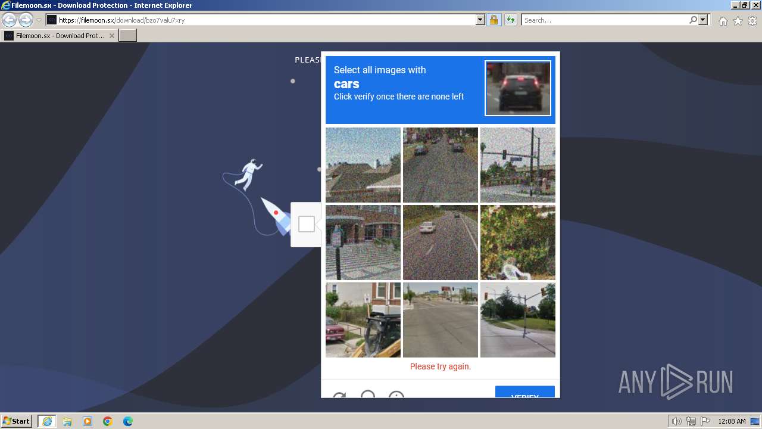The height and width of the screenshot is (429, 762).
Task: Open File Explorer from the taskbar
Action: (67, 421)
